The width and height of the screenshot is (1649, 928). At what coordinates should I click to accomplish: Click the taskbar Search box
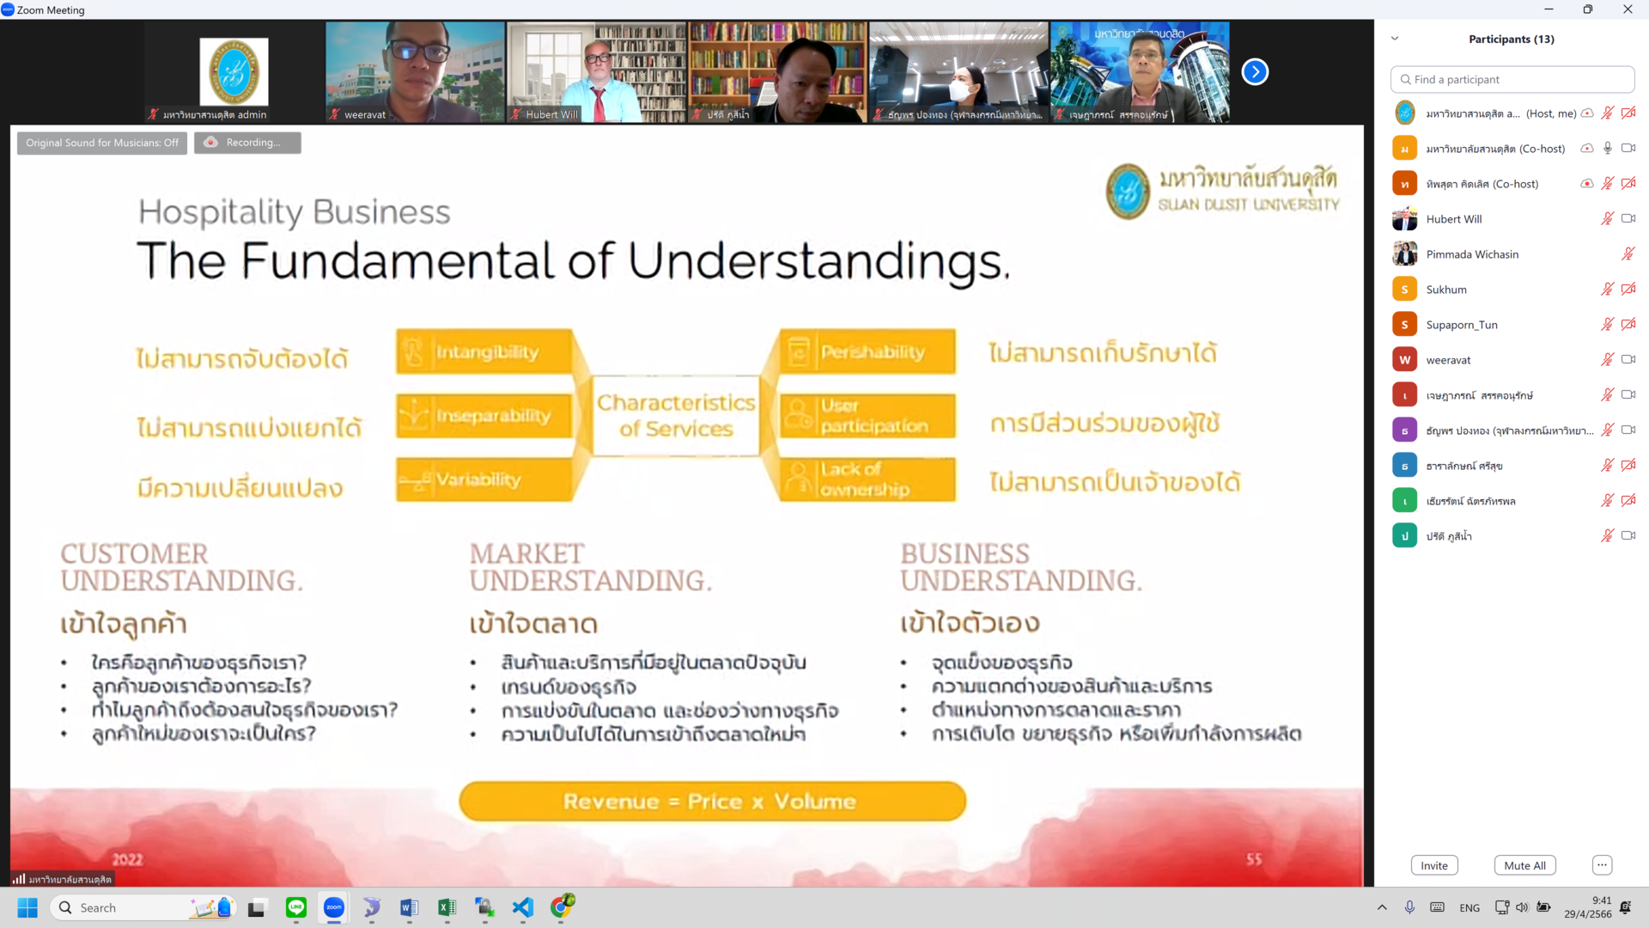click(x=142, y=907)
